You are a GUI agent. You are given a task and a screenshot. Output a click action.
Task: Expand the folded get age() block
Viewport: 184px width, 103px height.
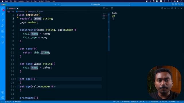[x=16, y=79]
